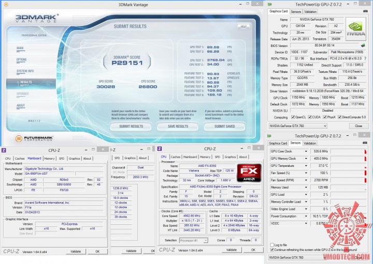Open the GPU selector dropdown below Computing row
Image resolution: width=373 pixels, height=264 pixels.
click(298, 126)
